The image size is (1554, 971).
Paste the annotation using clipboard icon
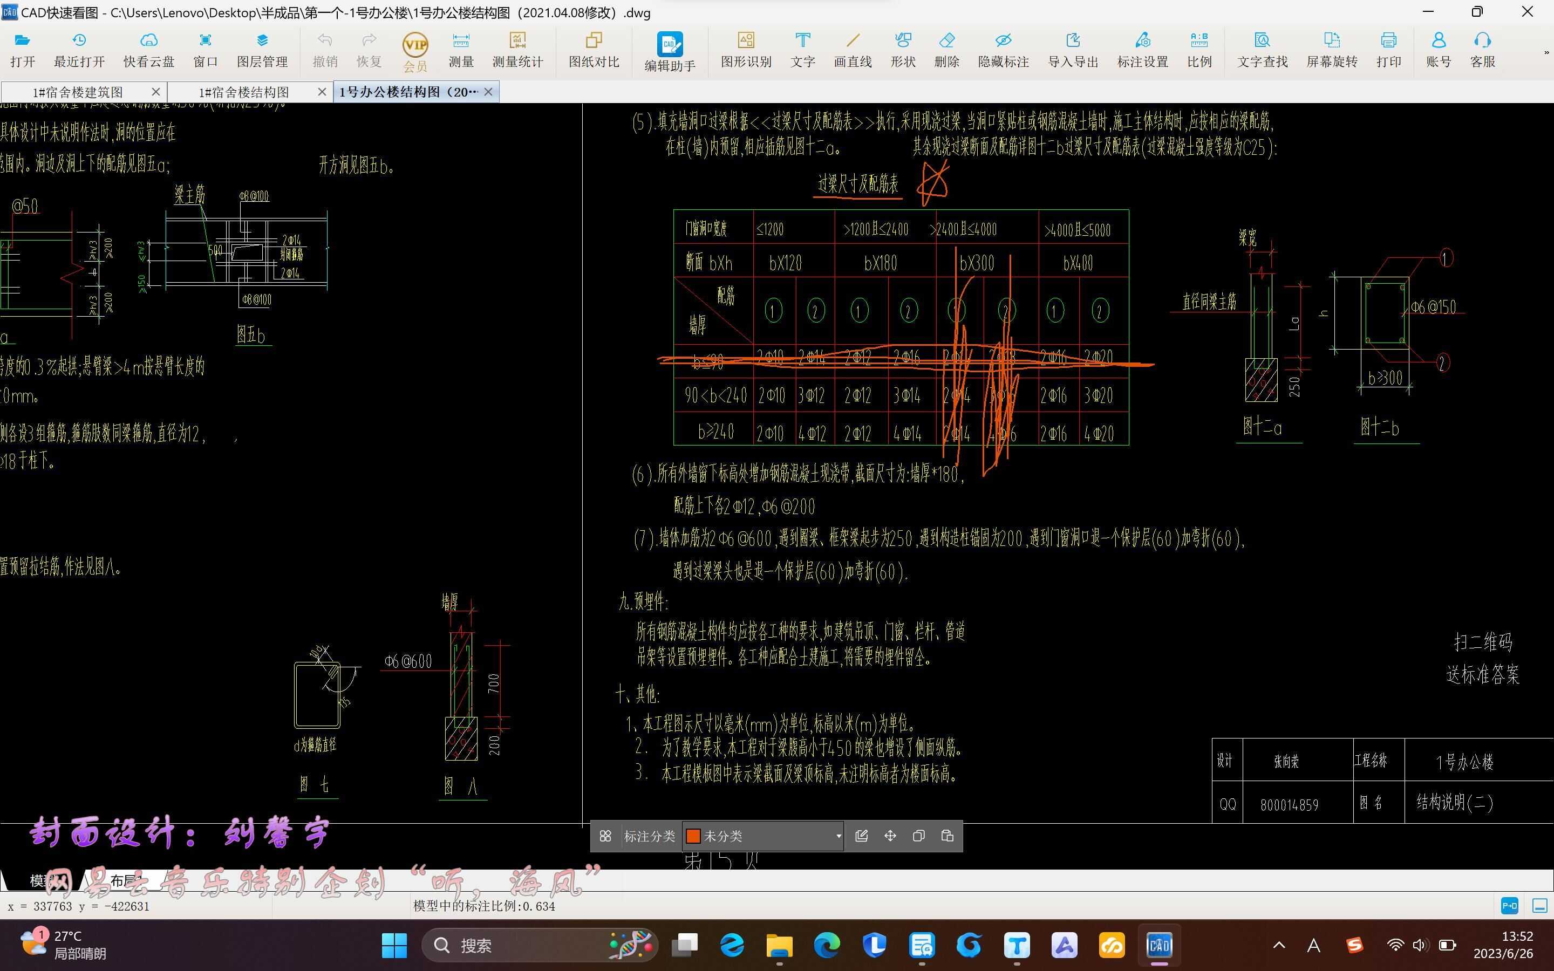click(947, 836)
